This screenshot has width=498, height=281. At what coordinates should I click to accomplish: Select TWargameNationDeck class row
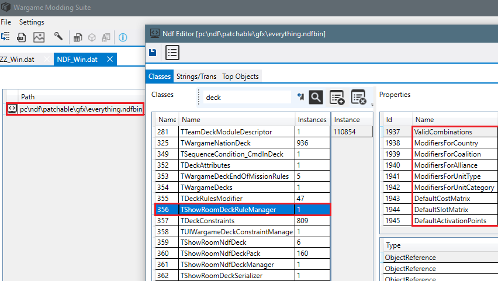tap(243, 143)
